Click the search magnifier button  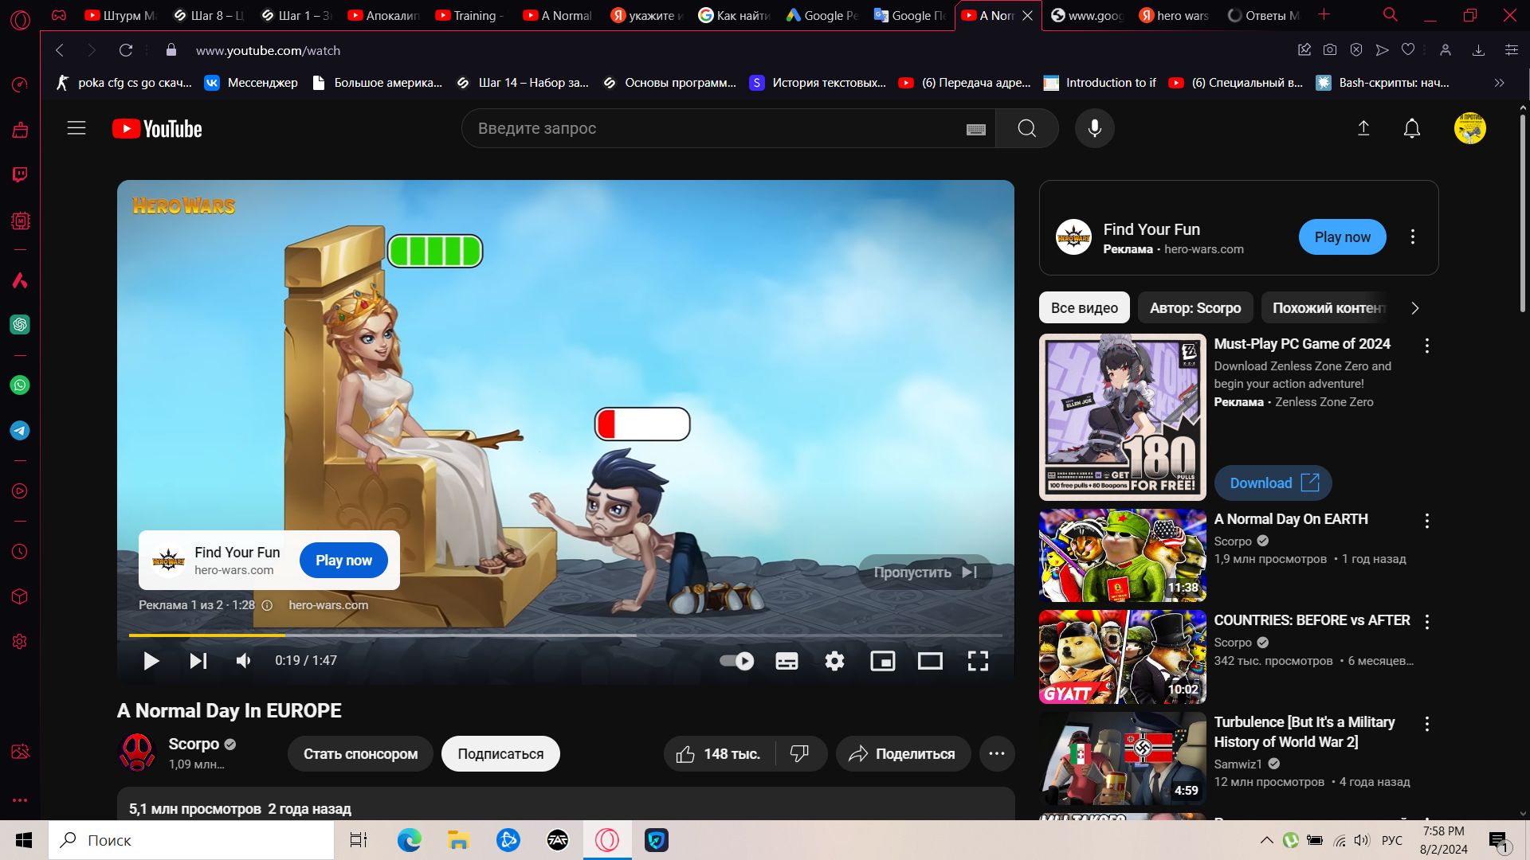pos(1026,128)
